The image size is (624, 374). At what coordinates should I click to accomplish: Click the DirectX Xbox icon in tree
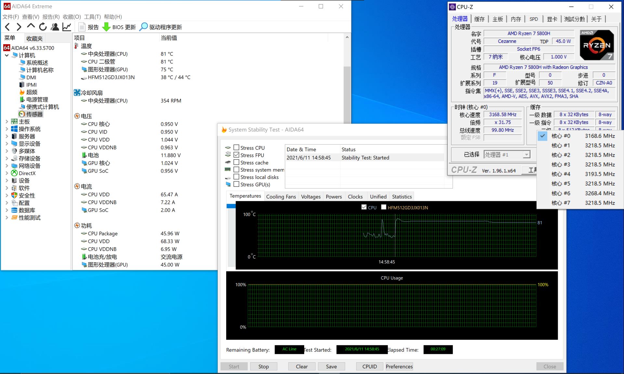tap(14, 173)
